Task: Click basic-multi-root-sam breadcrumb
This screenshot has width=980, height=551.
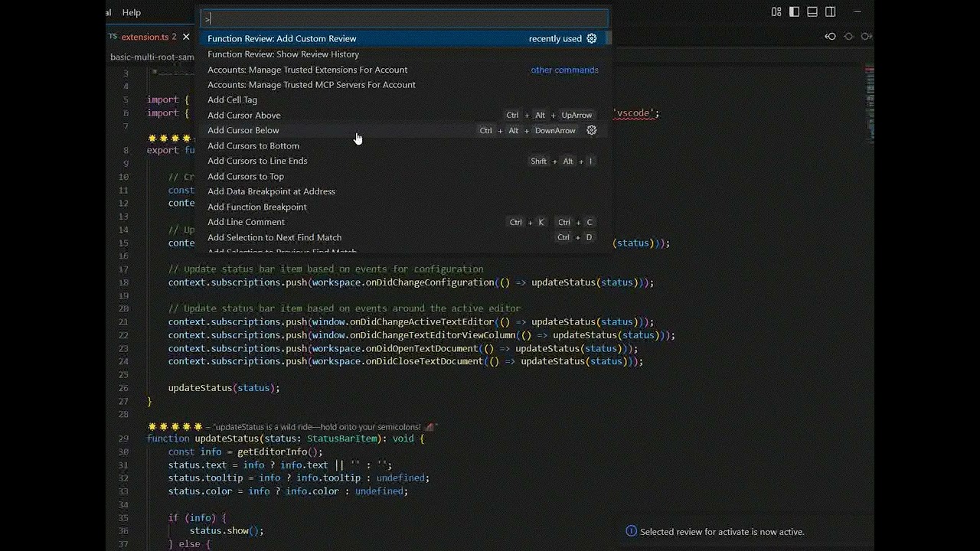Action: [152, 57]
